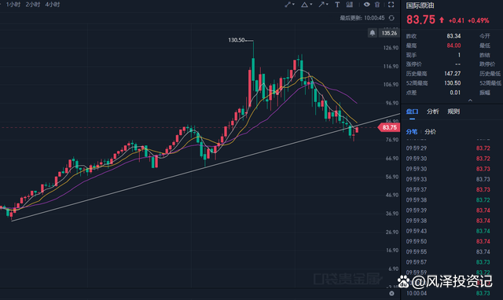Viewport: 503px width, 300px height.
Task: Open the 盘口 tab
Action: pos(412,112)
